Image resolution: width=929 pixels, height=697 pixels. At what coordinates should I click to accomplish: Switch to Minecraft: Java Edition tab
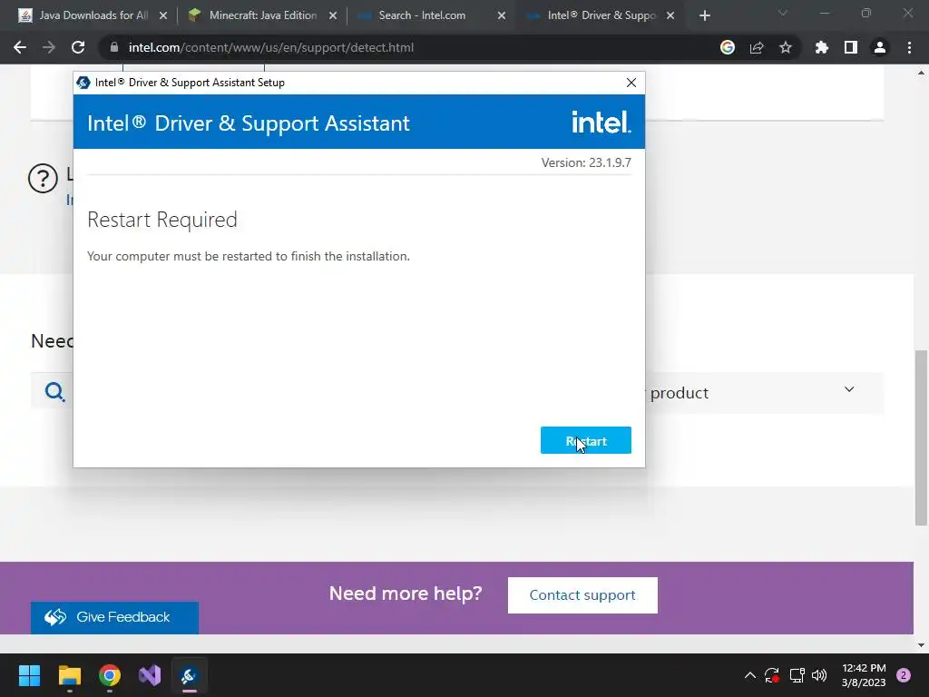pos(262,15)
